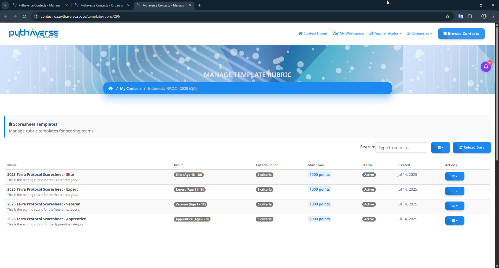The width and height of the screenshot is (499, 268).
Task: Sort by the Max Score column header
Action: coord(316,165)
